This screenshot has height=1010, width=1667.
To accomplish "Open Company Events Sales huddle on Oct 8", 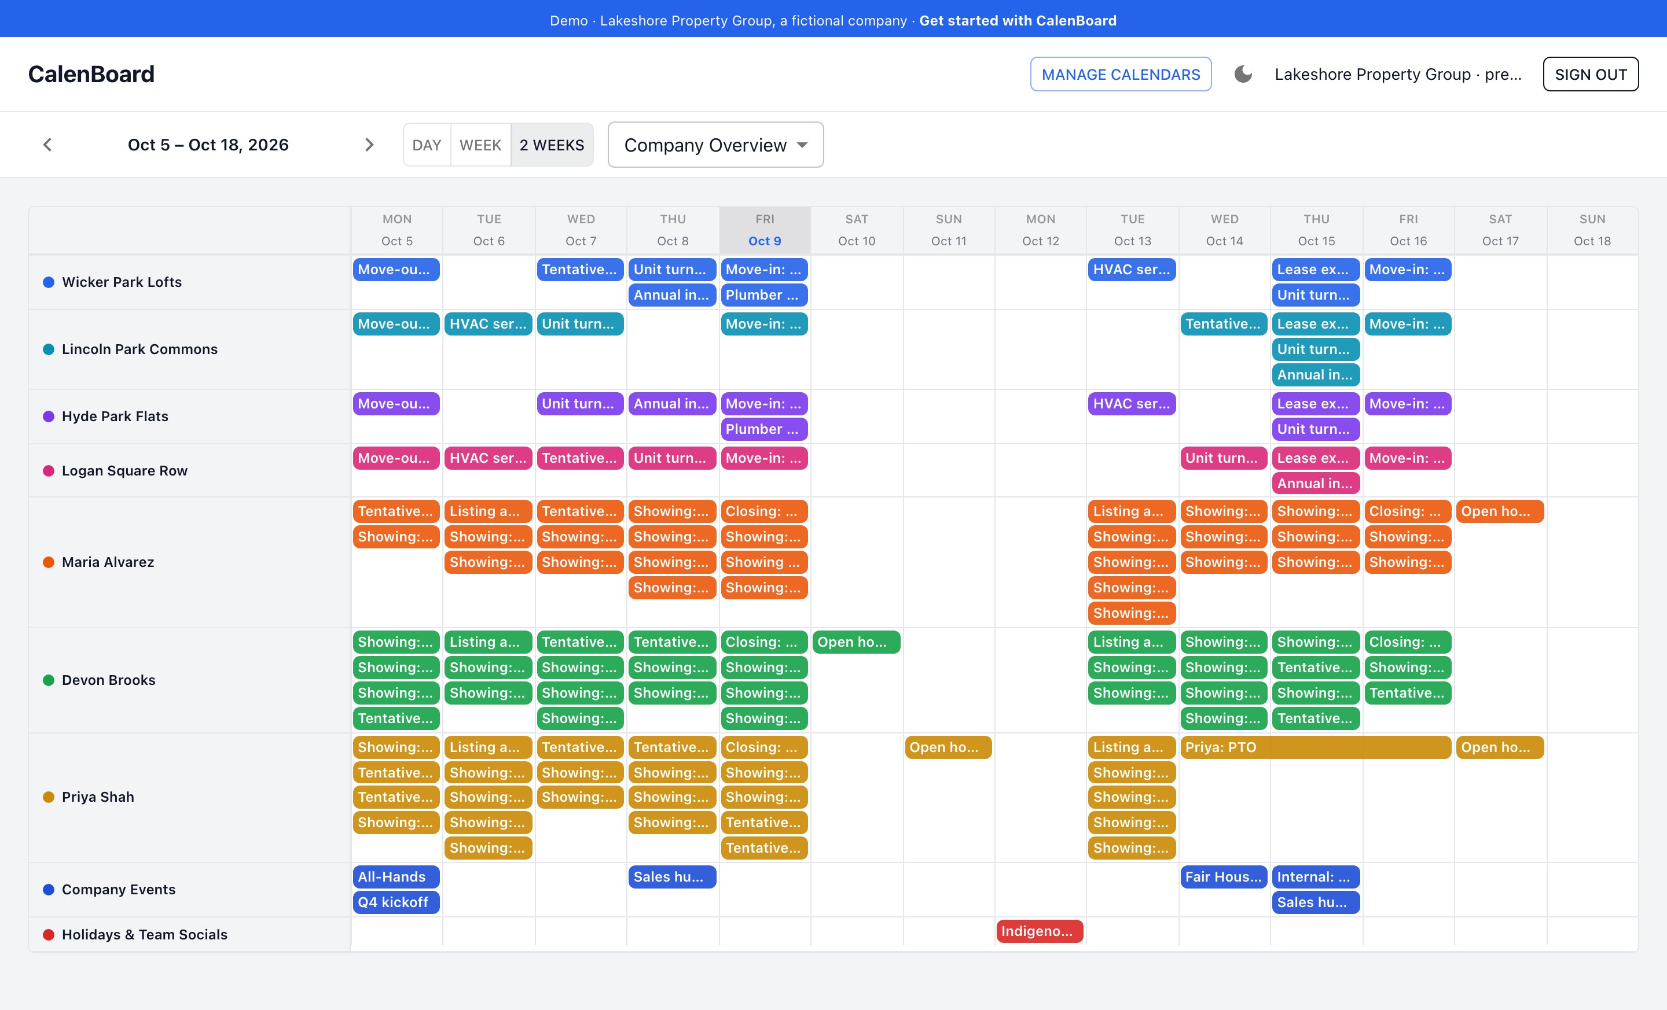I will tap(673, 877).
